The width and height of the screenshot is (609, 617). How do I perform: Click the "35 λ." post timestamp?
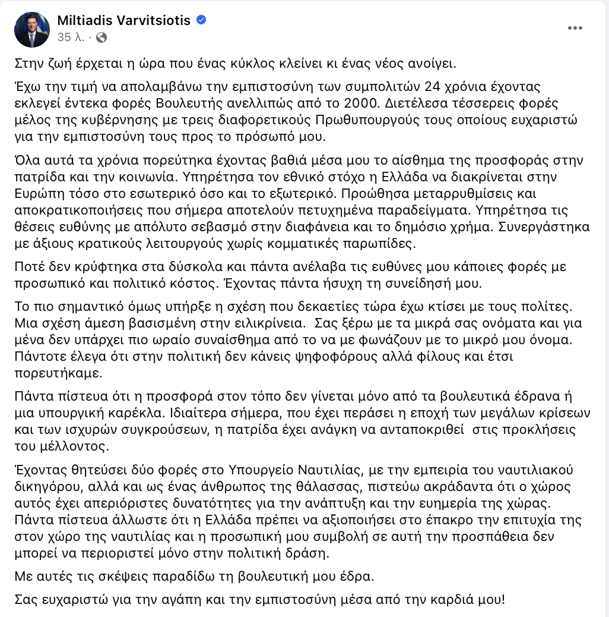coord(71,37)
